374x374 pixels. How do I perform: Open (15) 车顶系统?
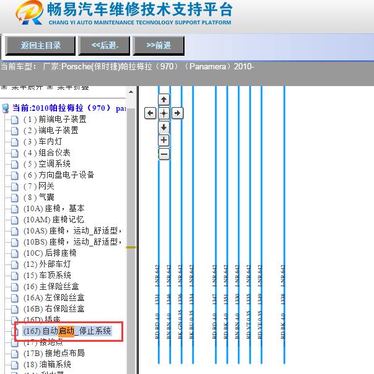click(47, 276)
